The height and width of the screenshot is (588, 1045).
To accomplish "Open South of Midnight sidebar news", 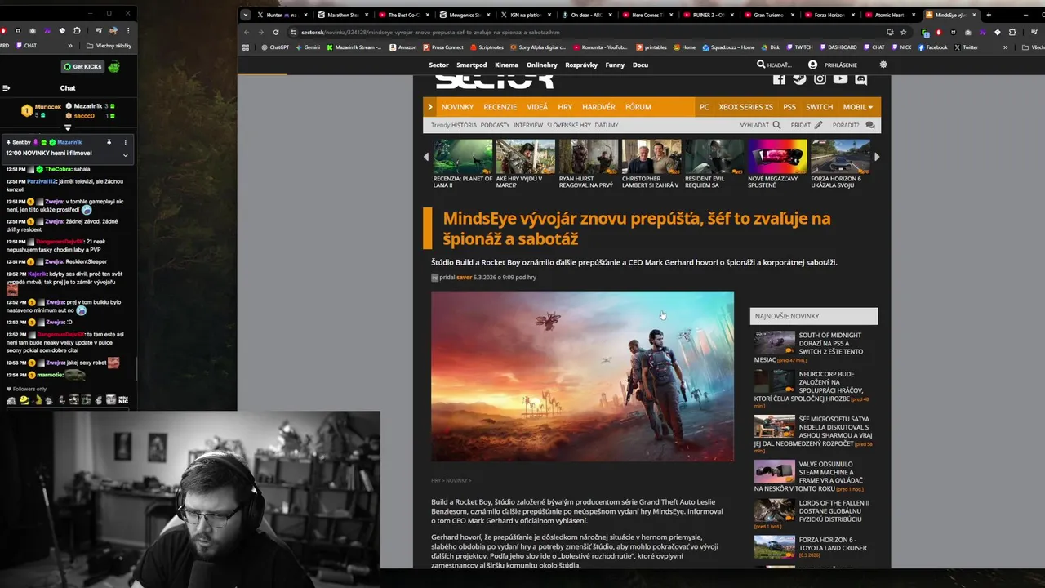I will [814, 347].
